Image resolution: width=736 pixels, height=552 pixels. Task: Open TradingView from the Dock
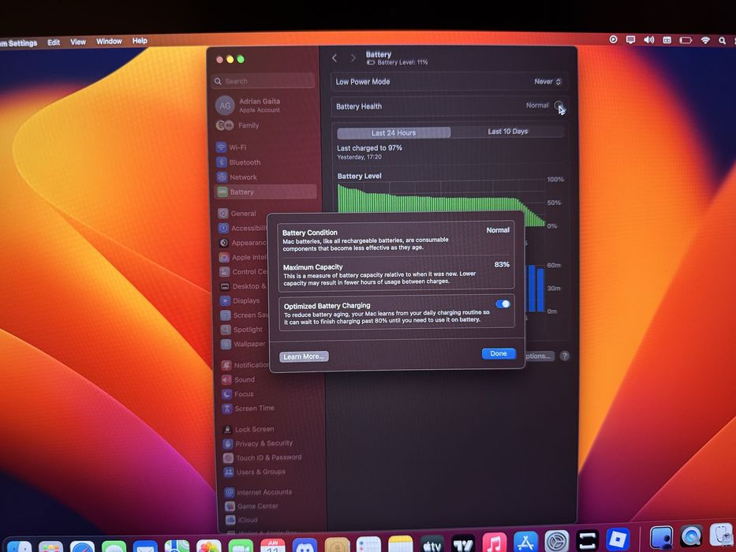[463, 545]
